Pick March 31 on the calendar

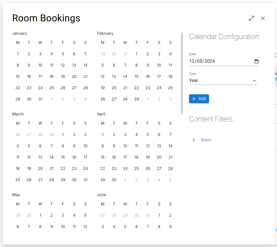[x=85, y=180]
